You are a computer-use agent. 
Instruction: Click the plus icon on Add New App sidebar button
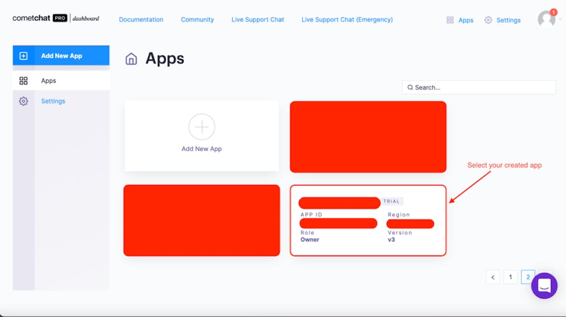coord(23,55)
